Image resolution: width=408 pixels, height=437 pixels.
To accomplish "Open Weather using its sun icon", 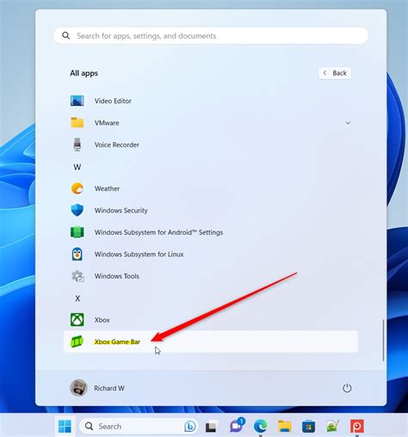I will pyautogui.click(x=77, y=188).
